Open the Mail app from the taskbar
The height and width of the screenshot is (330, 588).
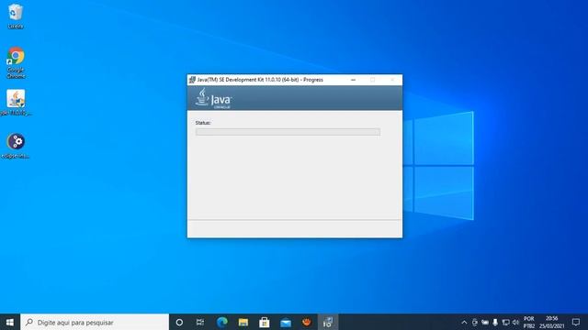pos(286,322)
